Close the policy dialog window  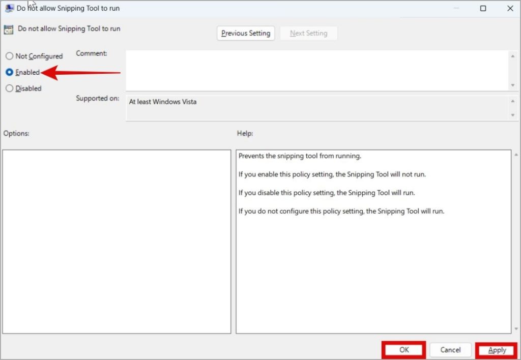click(510, 8)
